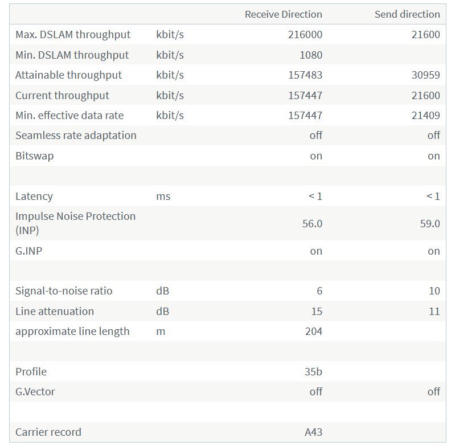451x446 pixels.
Task: Click the Impulse Noise Protection (INP) label
Action: (x=75, y=223)
